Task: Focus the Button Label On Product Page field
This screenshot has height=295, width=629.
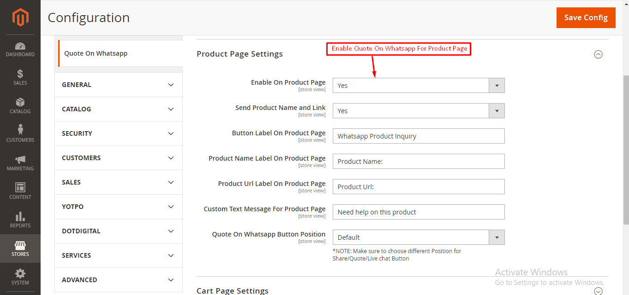Action: (x=419, y=136)
